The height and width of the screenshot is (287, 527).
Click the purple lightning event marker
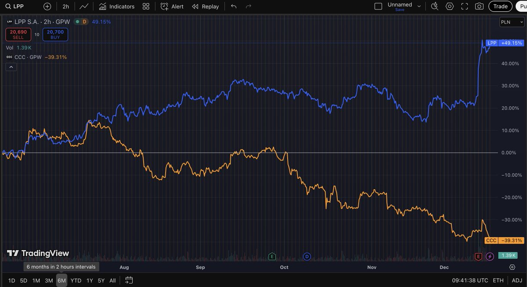pos(490,256)
